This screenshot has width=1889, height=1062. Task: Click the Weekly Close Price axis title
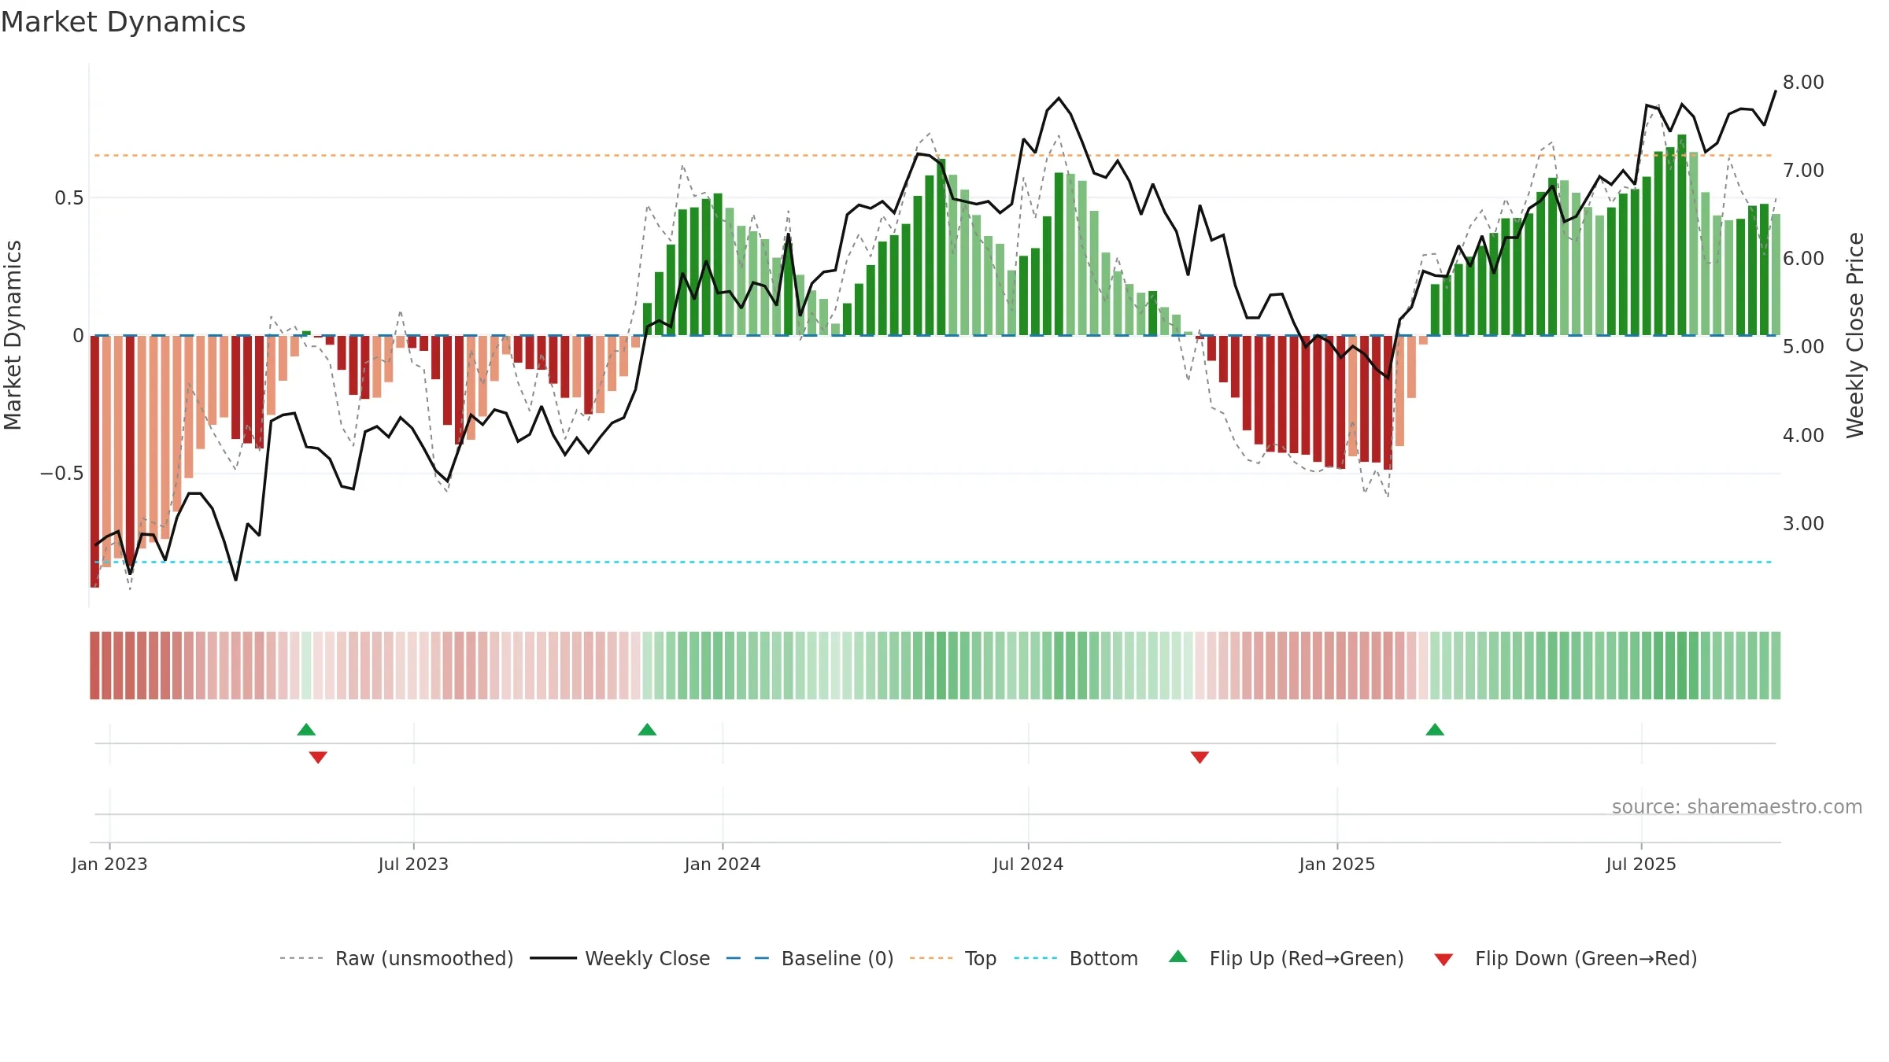pos(1855,335)
